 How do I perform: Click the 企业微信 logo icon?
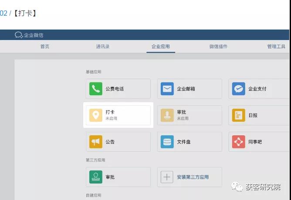[x=19, y=35]
